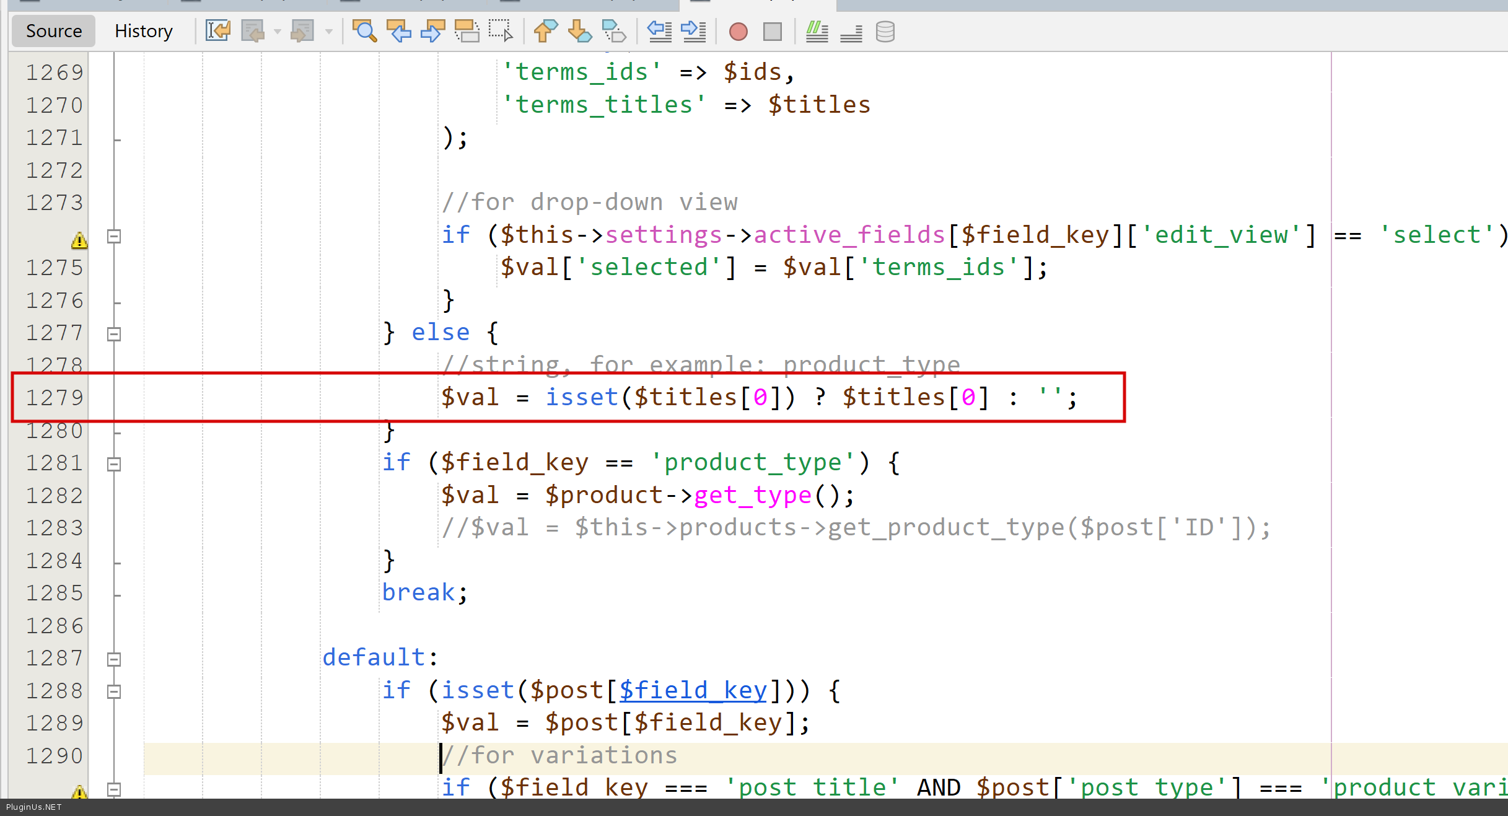Click Shift Line Right icon
Image resolution: width=1508 pixels, height=816 pixels.
point(694,31)
